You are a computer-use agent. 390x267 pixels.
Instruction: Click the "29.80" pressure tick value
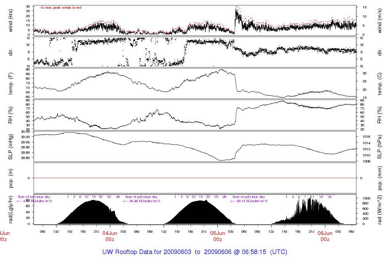tap(26, 158)
